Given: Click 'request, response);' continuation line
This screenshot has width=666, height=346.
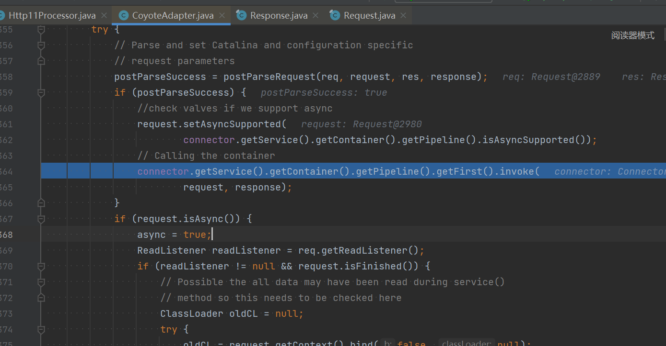Looking at the screenshot, I should pos(238,188).
